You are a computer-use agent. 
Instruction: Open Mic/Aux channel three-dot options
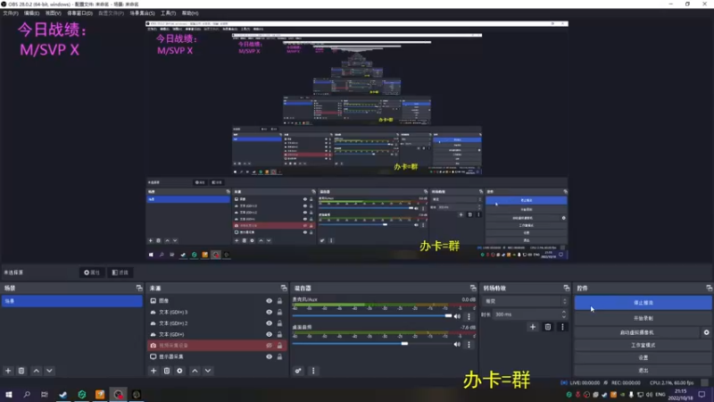coord(469,316)
